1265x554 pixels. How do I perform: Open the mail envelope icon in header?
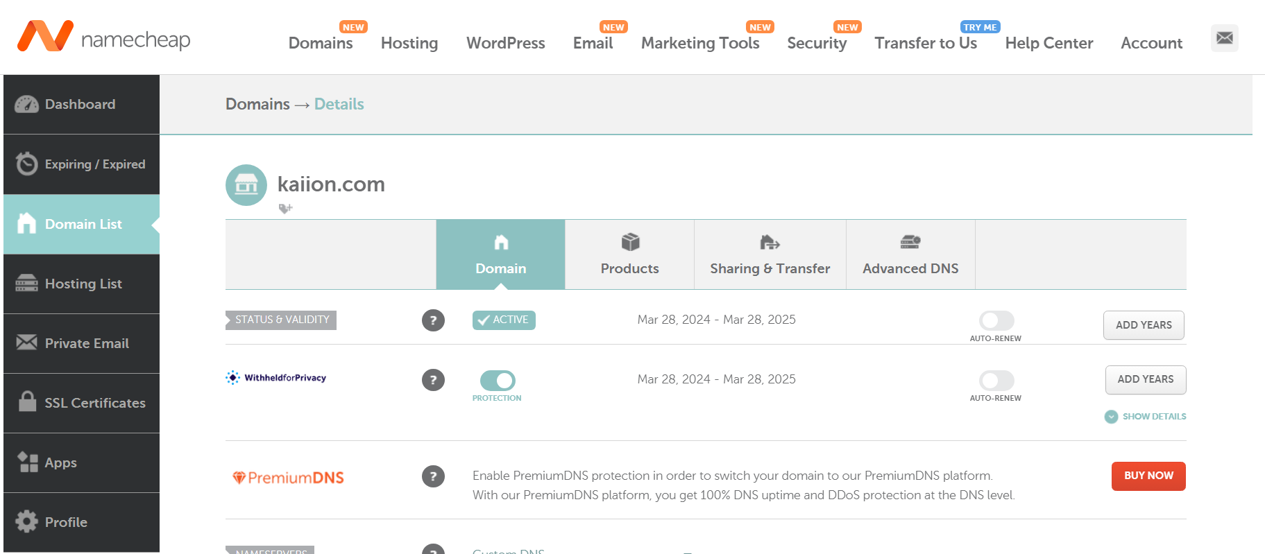[1224, 38]
